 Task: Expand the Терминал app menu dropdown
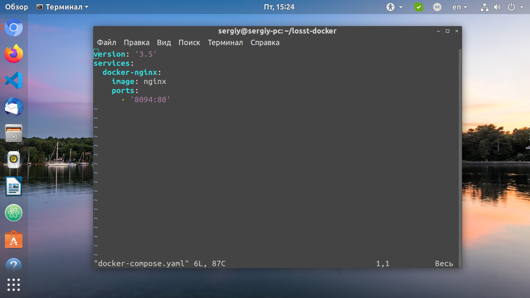click(x=63, y=7)
